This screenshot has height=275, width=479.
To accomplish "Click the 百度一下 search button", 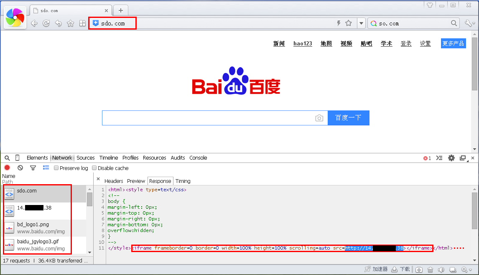I will (x=348, y=118).
